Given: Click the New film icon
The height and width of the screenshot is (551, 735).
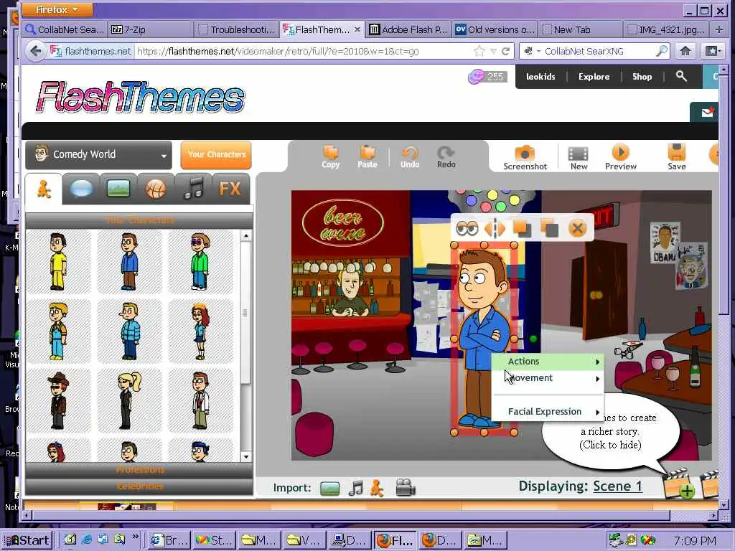Looking at the screenshot, I should click(579, 158).
